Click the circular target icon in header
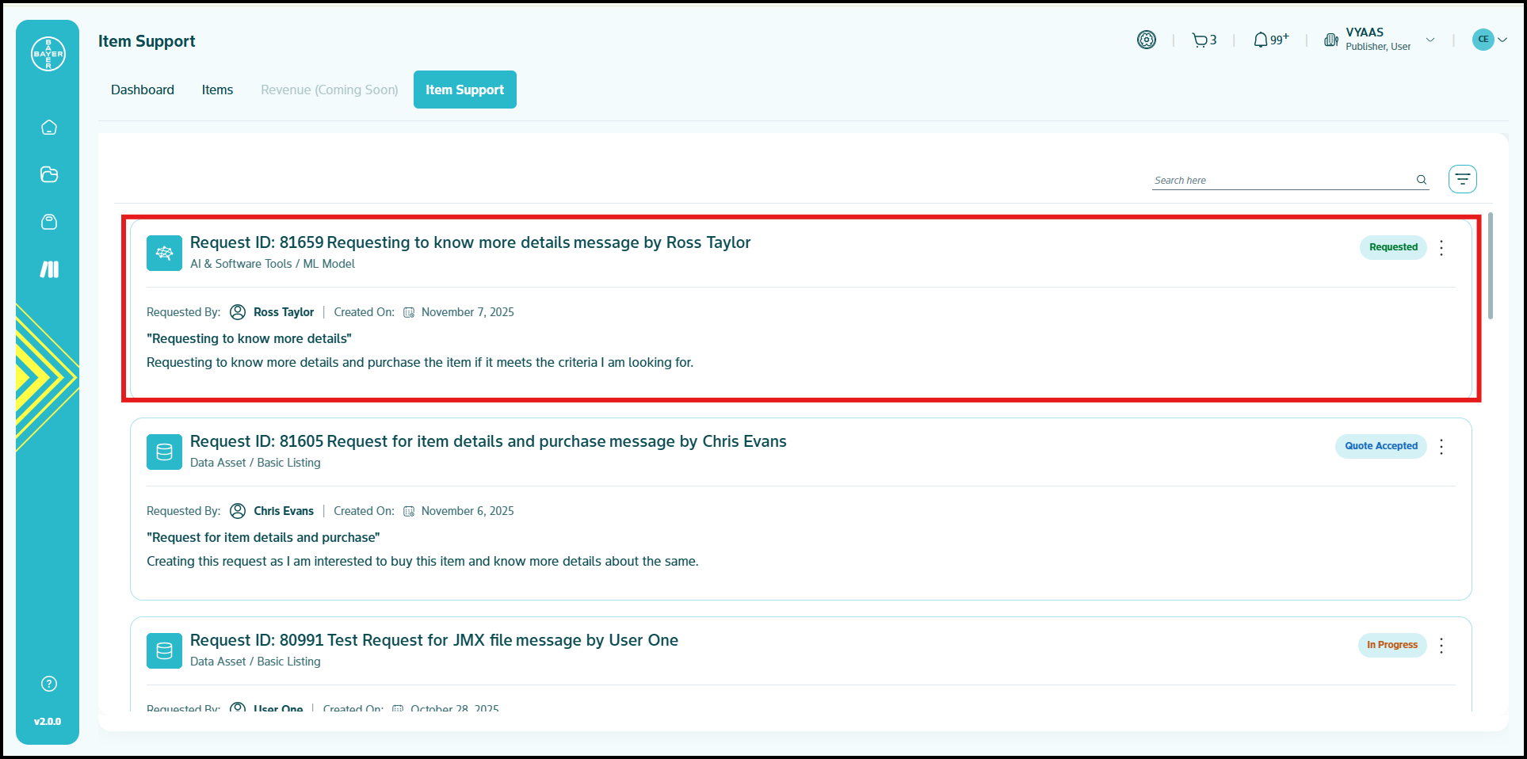 pyautogui.click(x=1146, y=40)
